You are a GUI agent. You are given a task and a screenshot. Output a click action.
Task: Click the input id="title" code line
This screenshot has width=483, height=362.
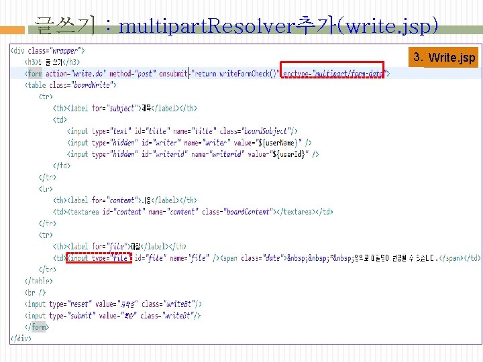(x=182, y=131)
